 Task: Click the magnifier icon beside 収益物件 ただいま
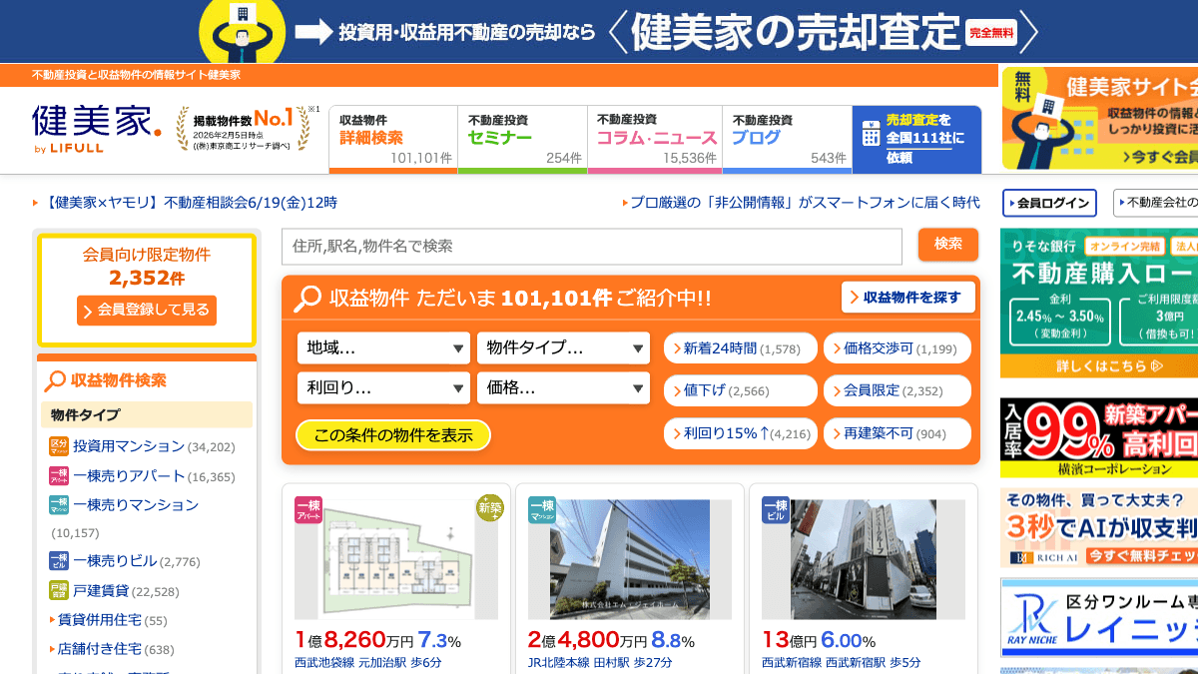point(308,298)
